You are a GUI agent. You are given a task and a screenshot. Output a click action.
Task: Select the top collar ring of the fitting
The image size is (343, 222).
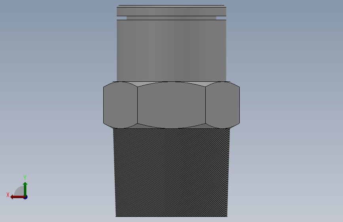coord(172,11)
